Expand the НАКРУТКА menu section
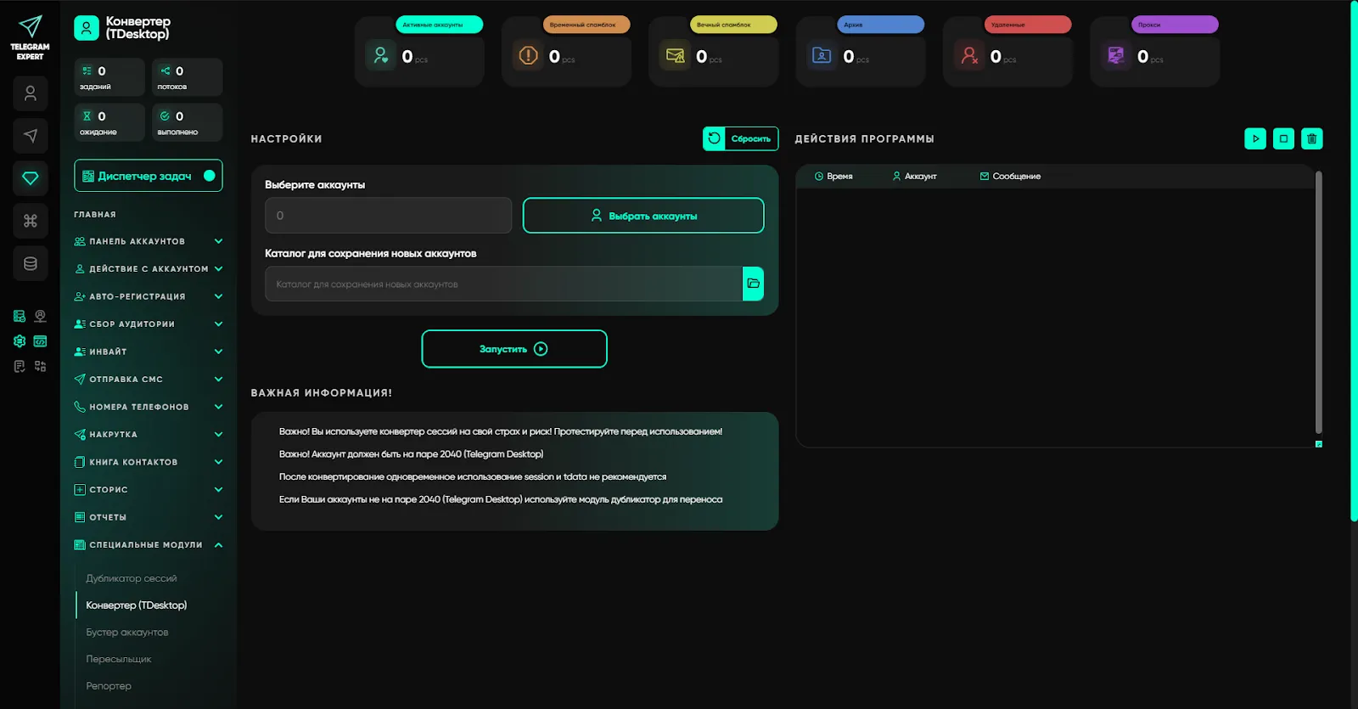Viewport: 1358px width, 709px height. [x=148, y=435]
